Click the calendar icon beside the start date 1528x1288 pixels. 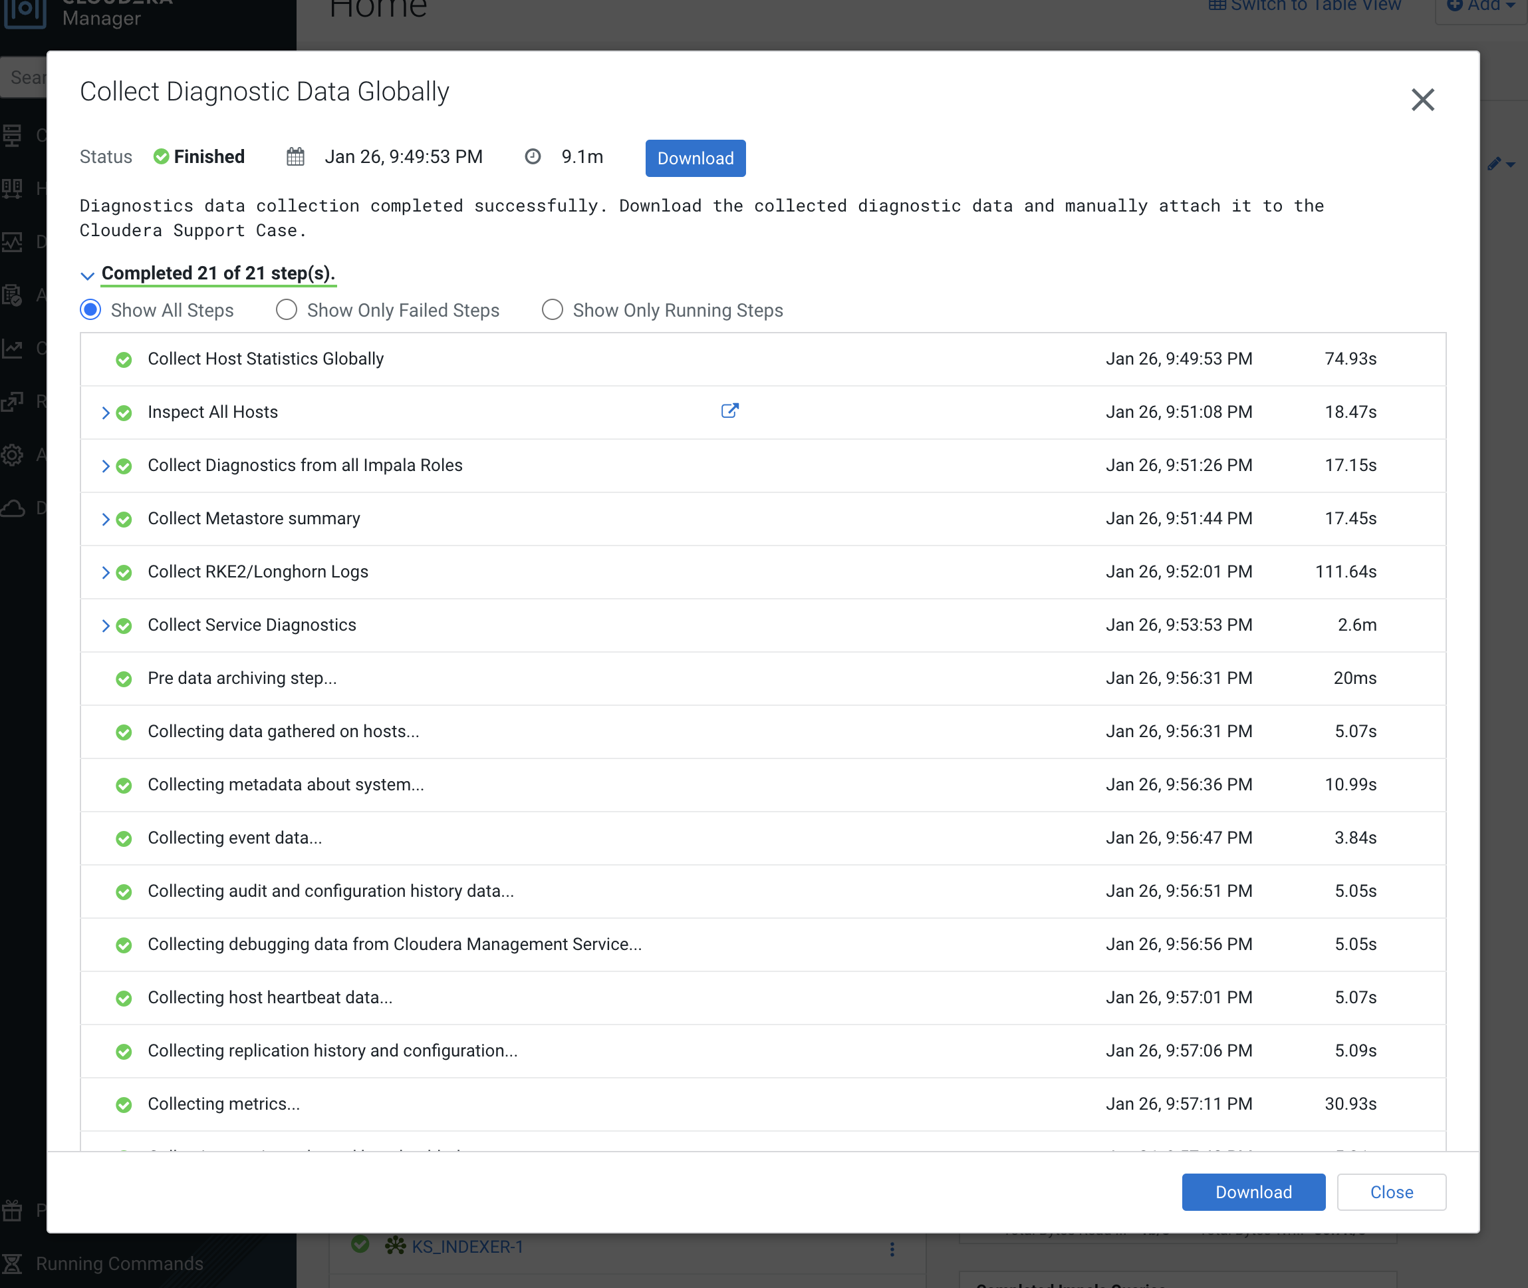click(295, 157)
